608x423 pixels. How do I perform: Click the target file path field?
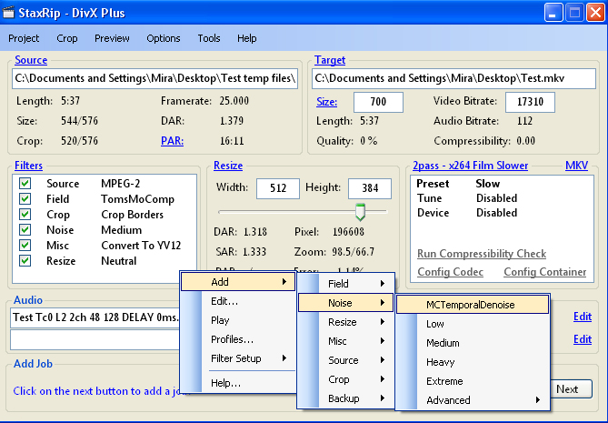454,78
